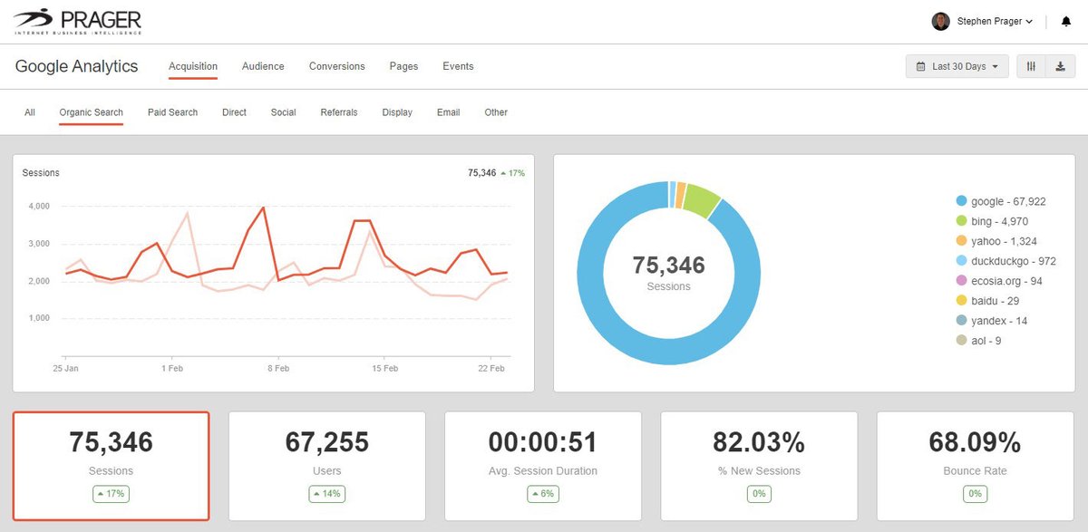
Task: Click the 17% badge on Sessions card
Action: (111, 494)
